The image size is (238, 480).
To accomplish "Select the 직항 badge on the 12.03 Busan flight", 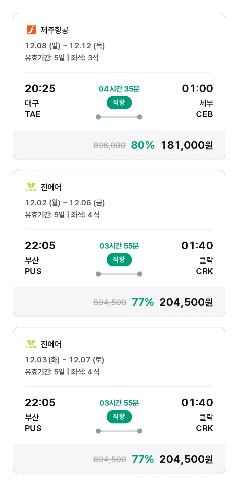I will tap(119, 417).
